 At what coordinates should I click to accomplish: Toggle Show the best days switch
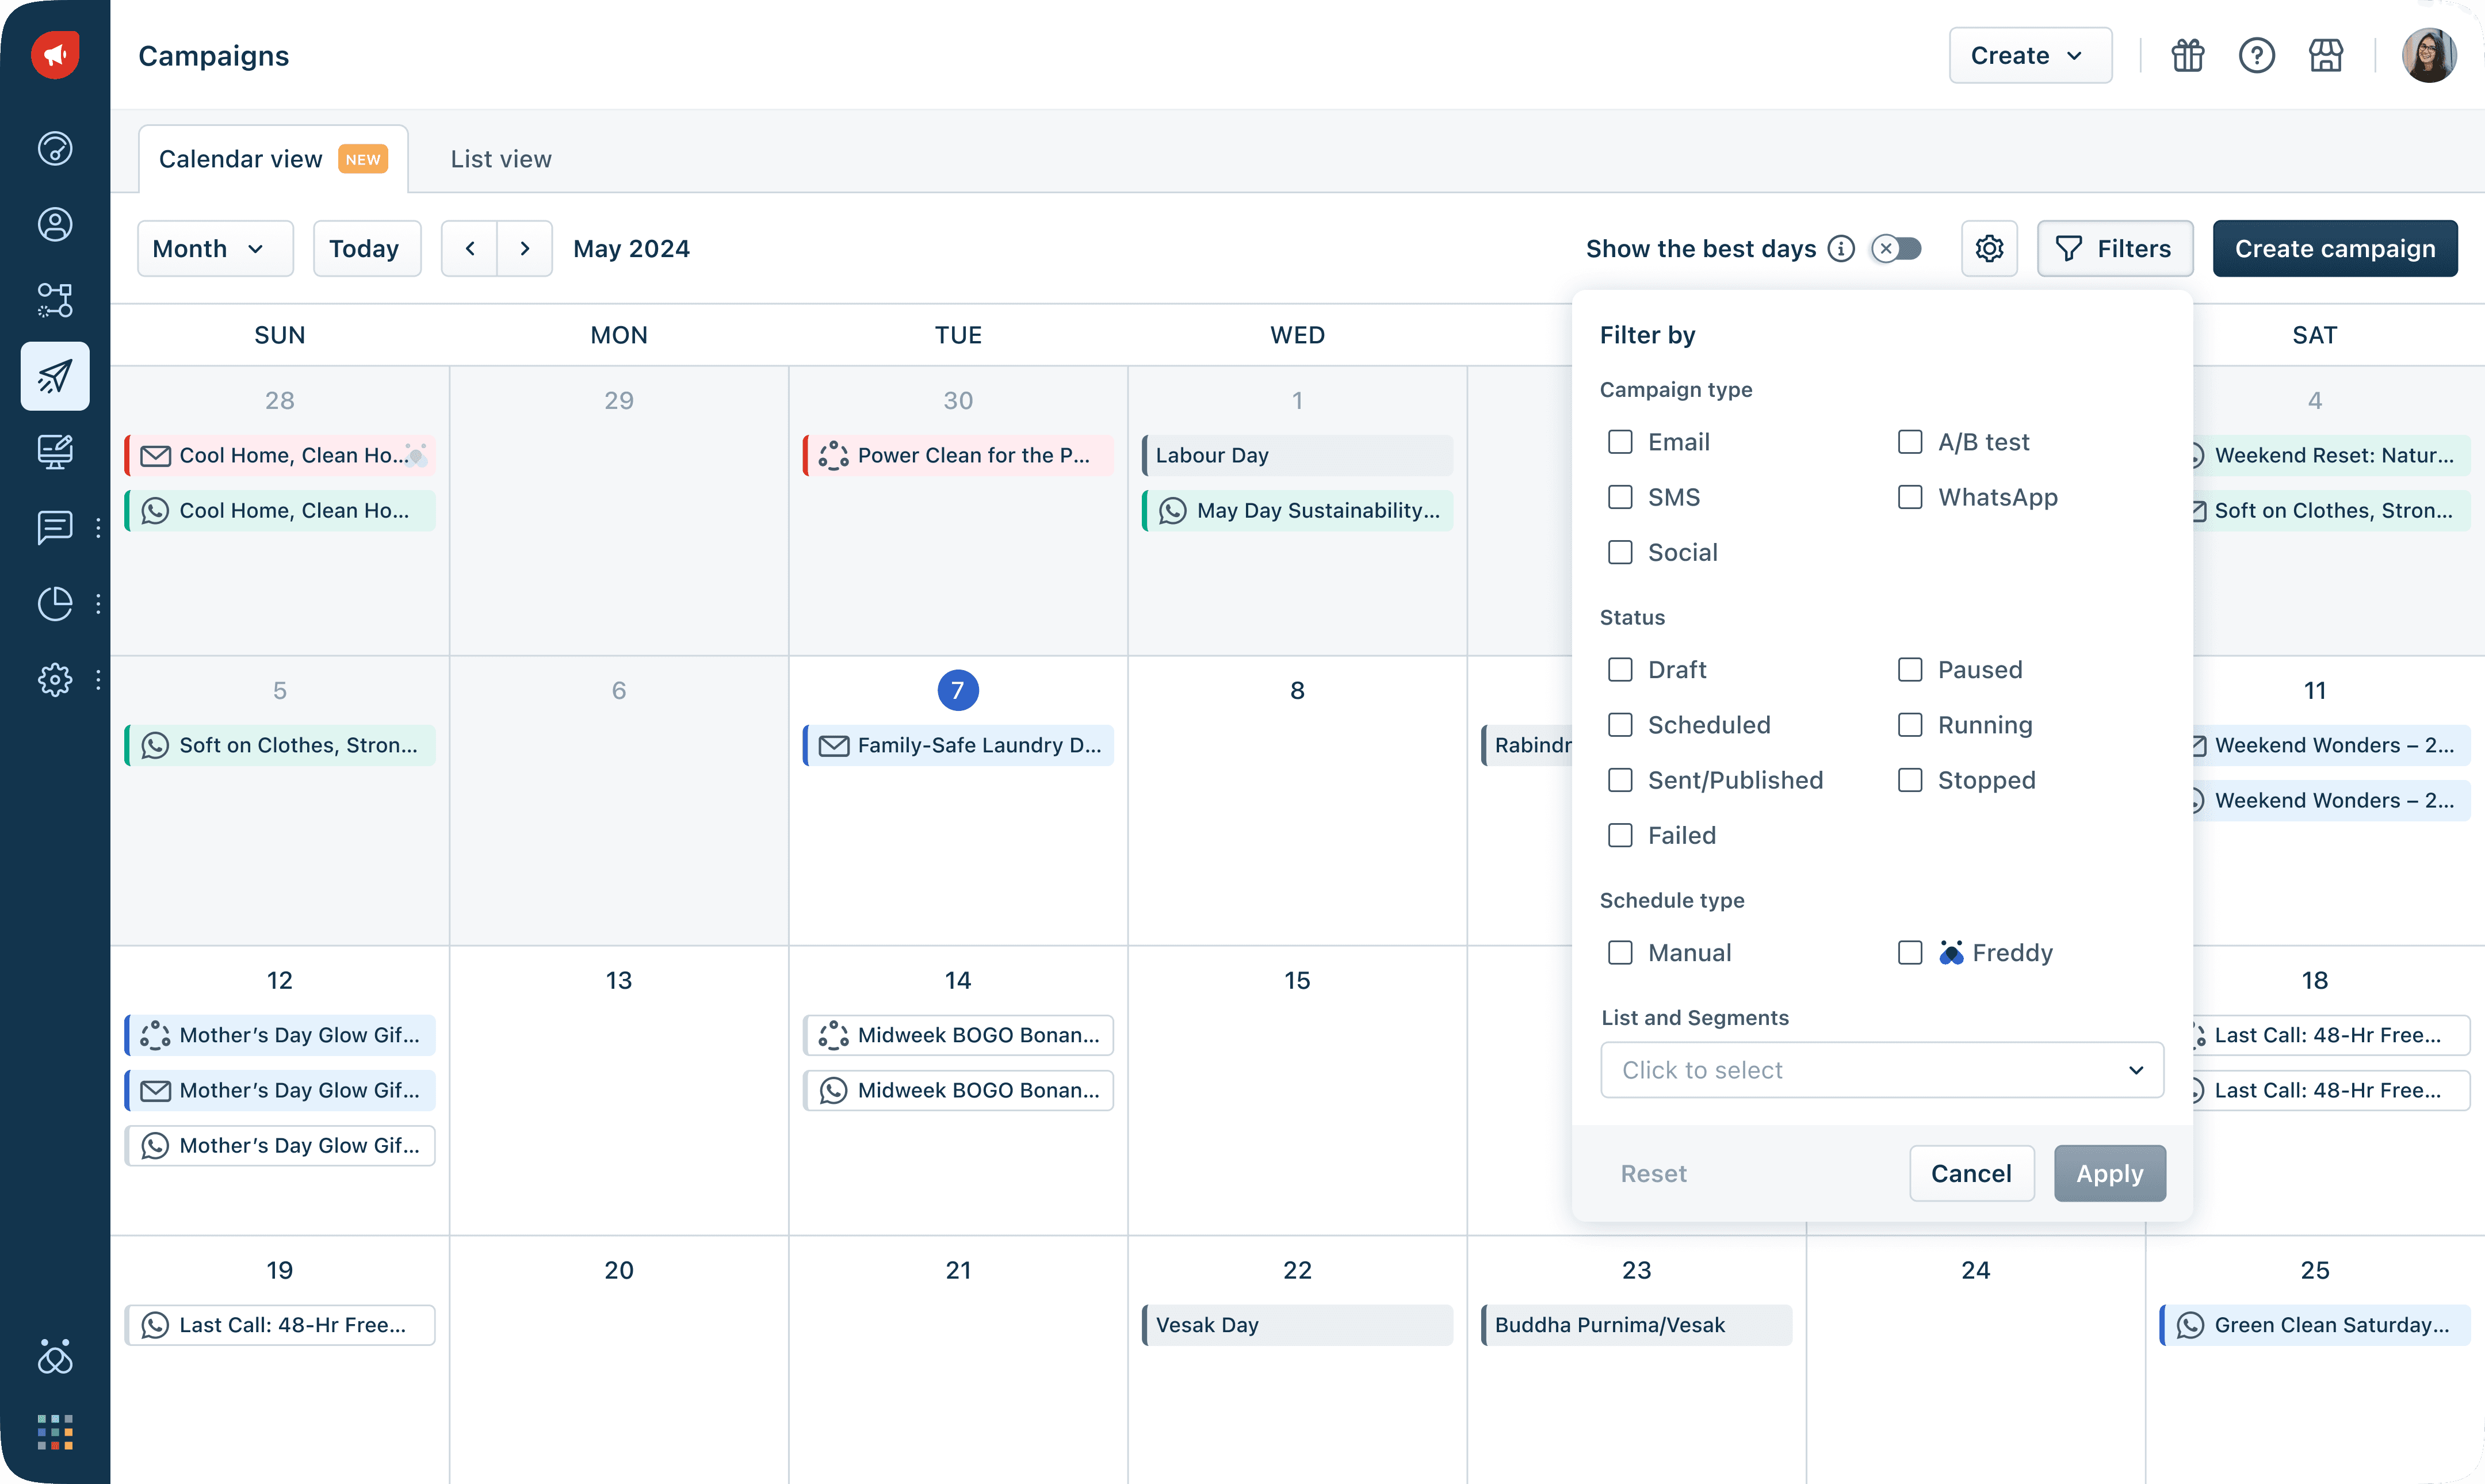1897,249
